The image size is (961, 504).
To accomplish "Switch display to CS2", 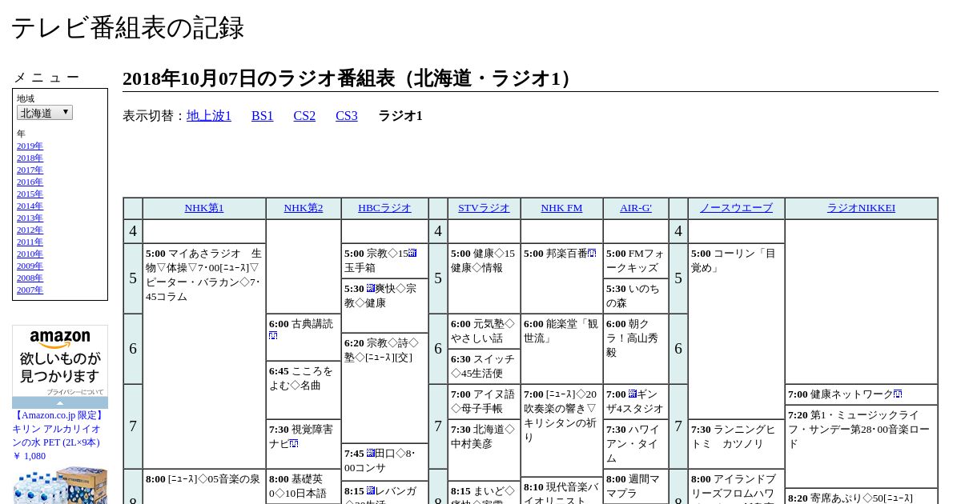I will 304,116.
